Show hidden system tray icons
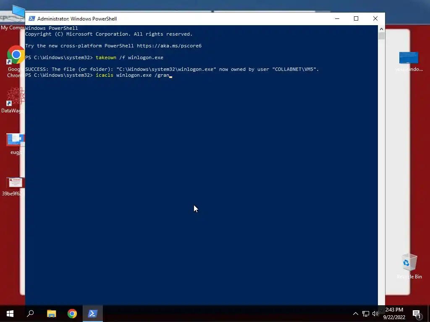Viewport: 430px width, 322px height. pos(355,314)
